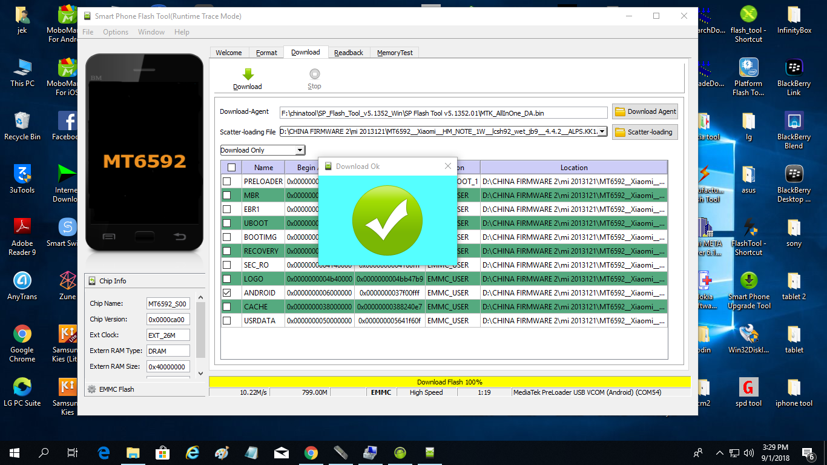Open Adobe Reader 9 desktop icon

[x=22, y=237]
